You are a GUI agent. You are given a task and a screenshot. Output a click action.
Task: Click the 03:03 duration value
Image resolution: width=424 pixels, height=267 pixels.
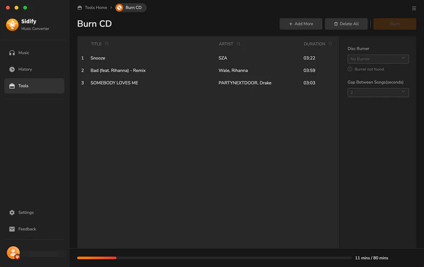point(309,83)
